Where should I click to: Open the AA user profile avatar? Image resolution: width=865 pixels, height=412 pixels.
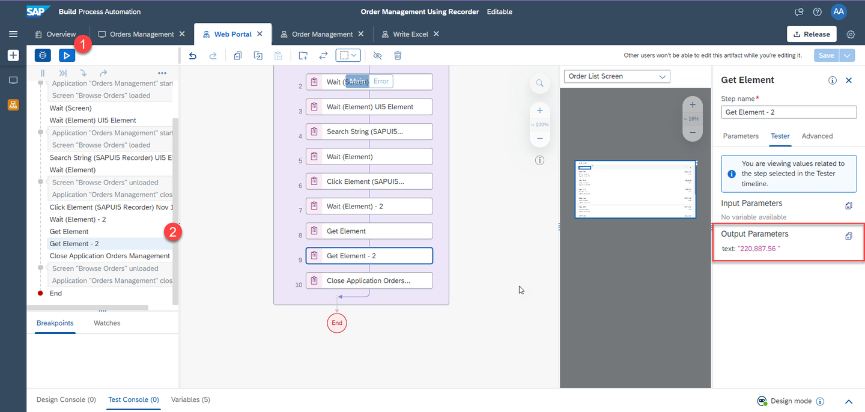[x=839, y=11]
